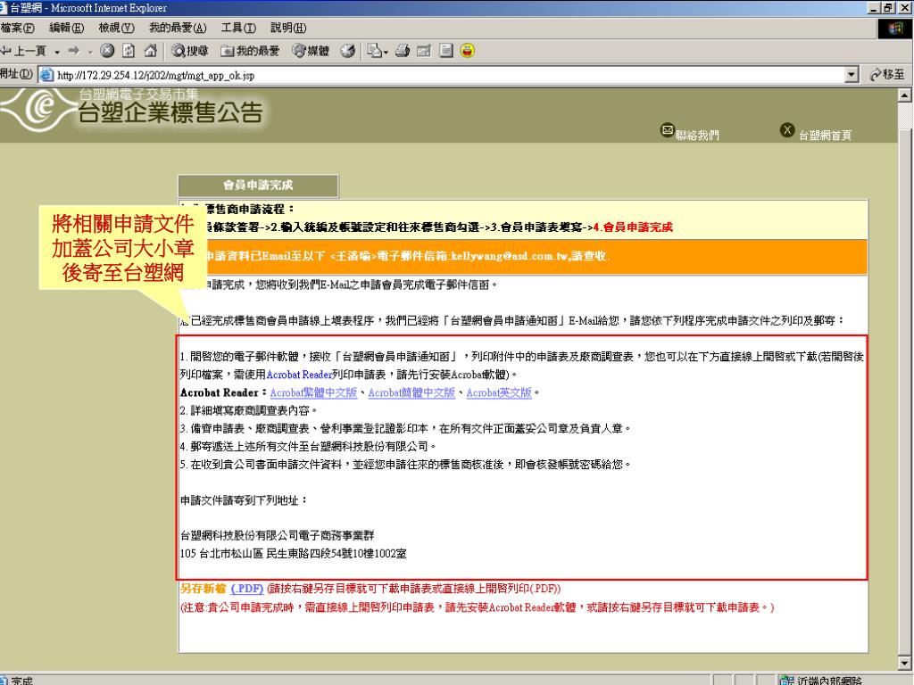Click text 申請文件請寄到下列地址
The width and height of the screenshot is (914, 685).
(244, 500)
